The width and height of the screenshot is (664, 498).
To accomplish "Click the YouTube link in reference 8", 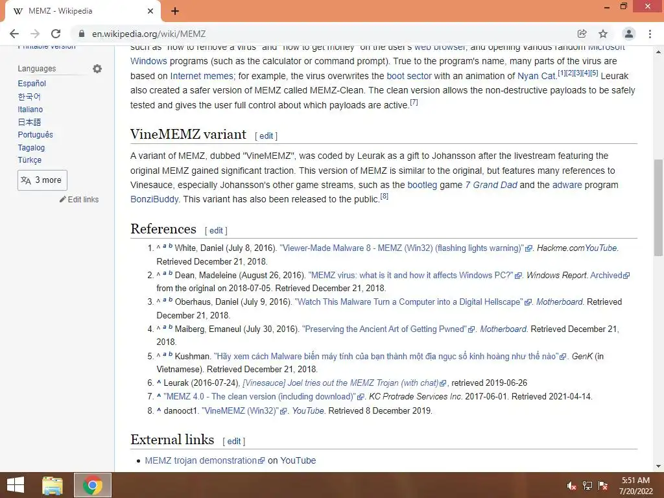I will click(308, 410).
